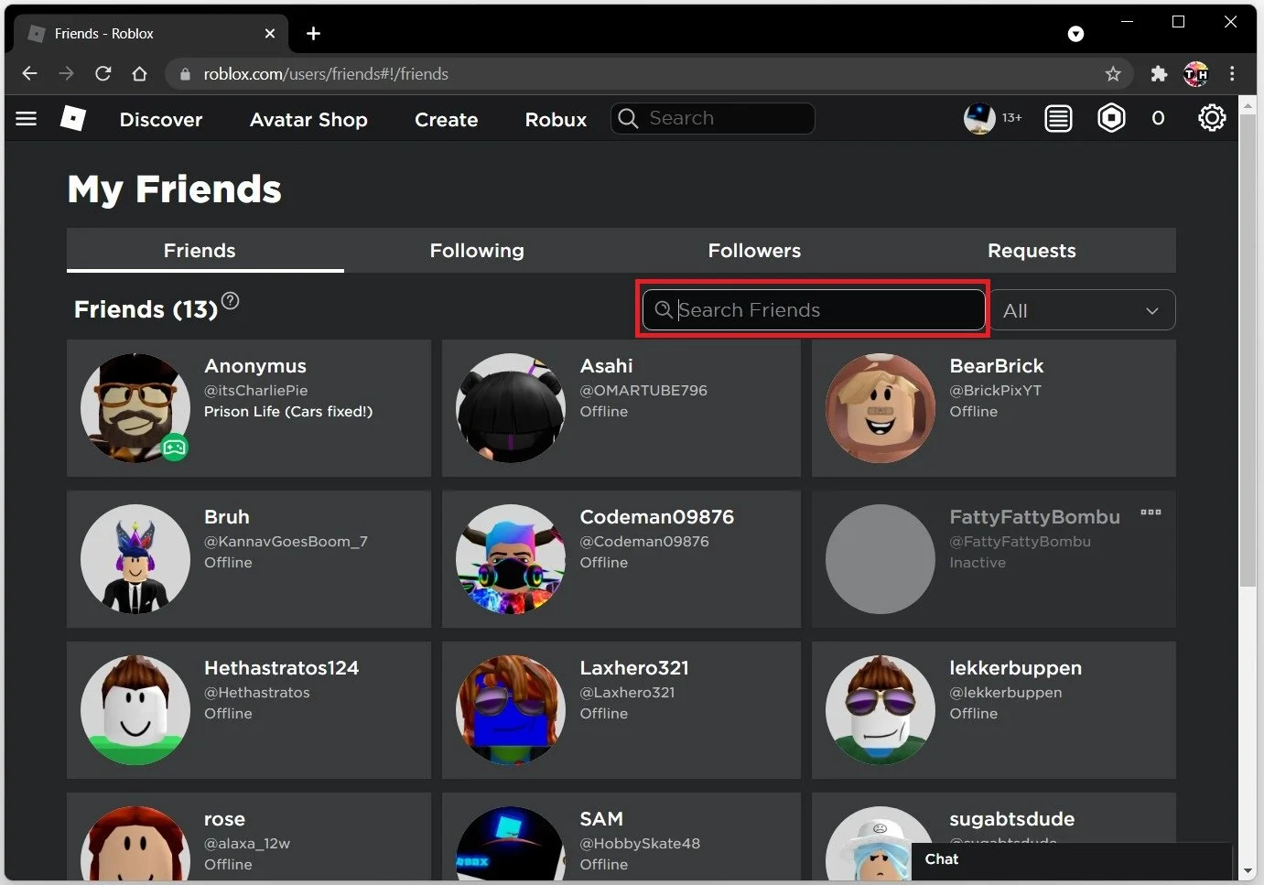Open the Prison Life (Cars fixed!) game link

coord(288,412)
